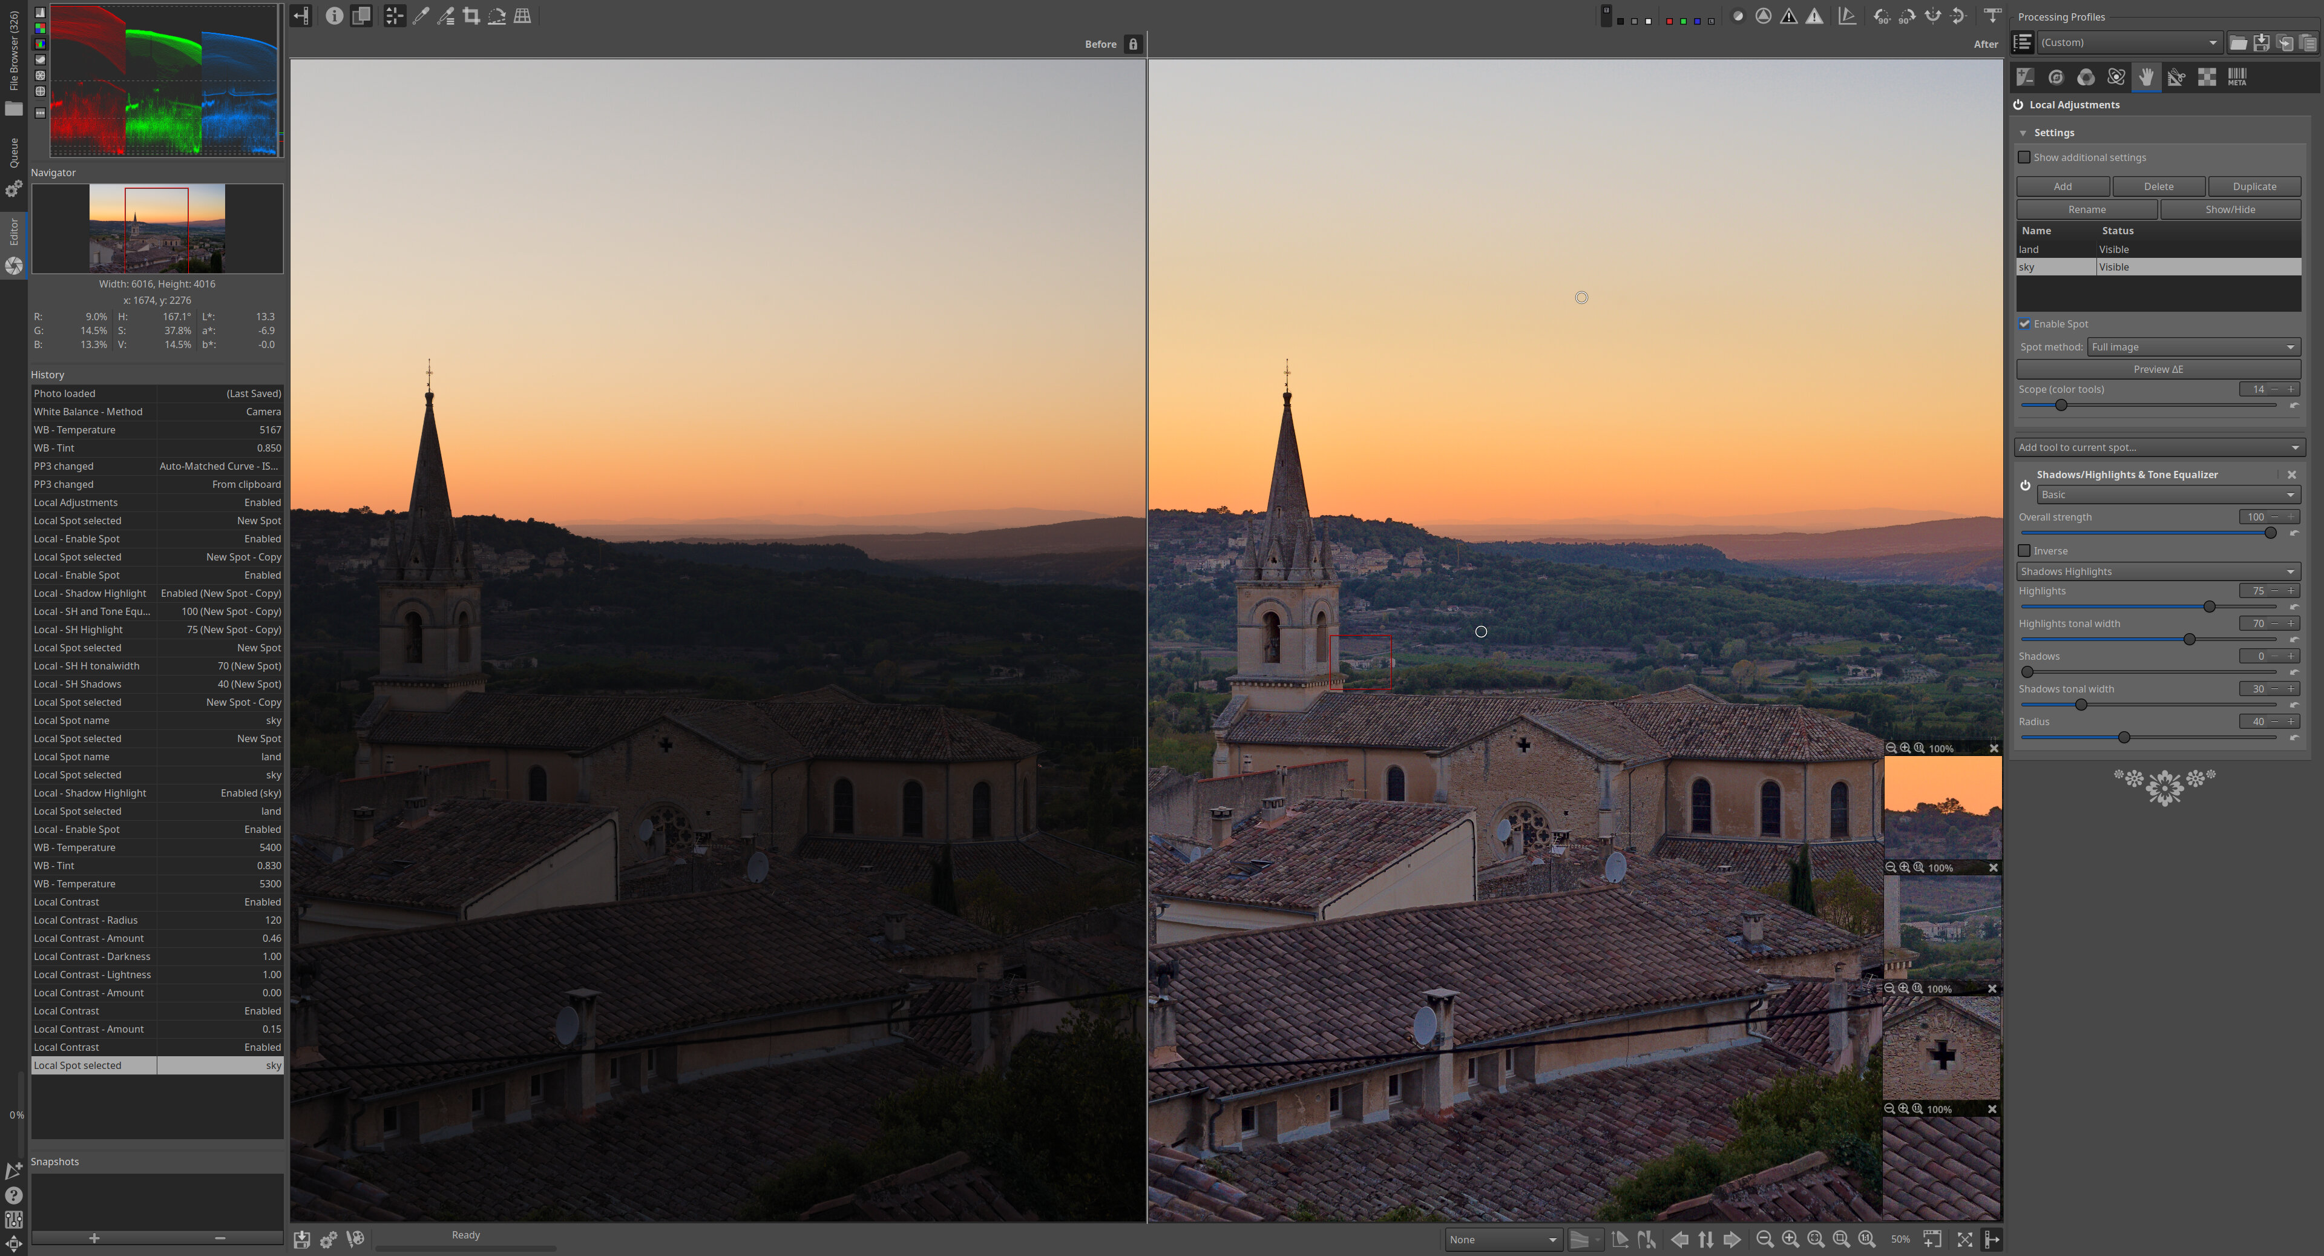Toggle the before/after split view icon

tap(362, 16)
